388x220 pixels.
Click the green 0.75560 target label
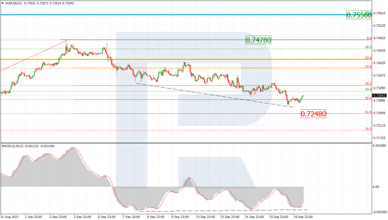tap(359, 15)
